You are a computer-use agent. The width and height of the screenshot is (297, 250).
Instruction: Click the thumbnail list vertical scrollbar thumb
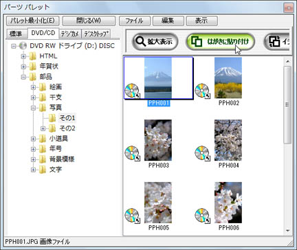pyautogui.click(x=287, y=105)
